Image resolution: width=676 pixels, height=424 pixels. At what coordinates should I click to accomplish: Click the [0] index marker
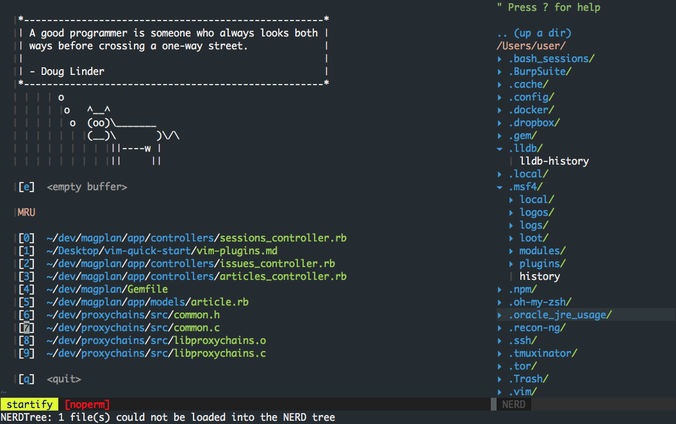pyautogui.click(x=26, y=238)
